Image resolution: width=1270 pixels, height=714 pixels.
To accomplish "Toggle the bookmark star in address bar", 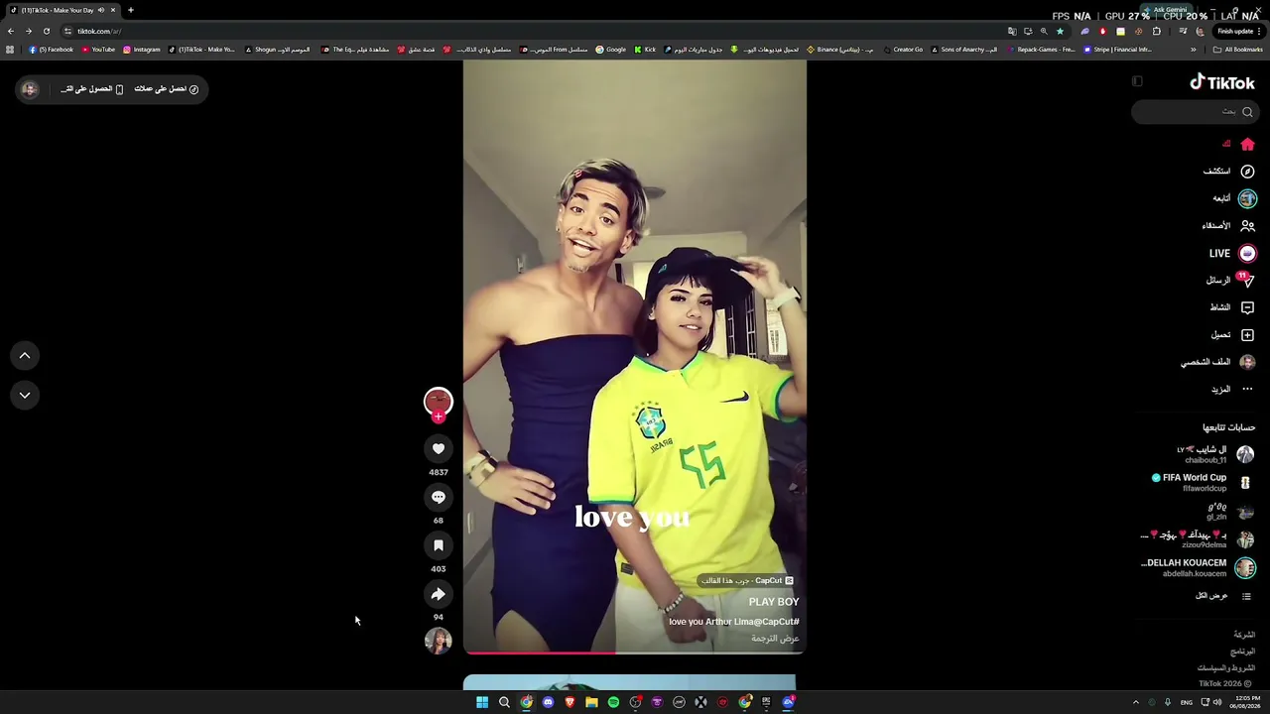I will (x=1060, y=31).
